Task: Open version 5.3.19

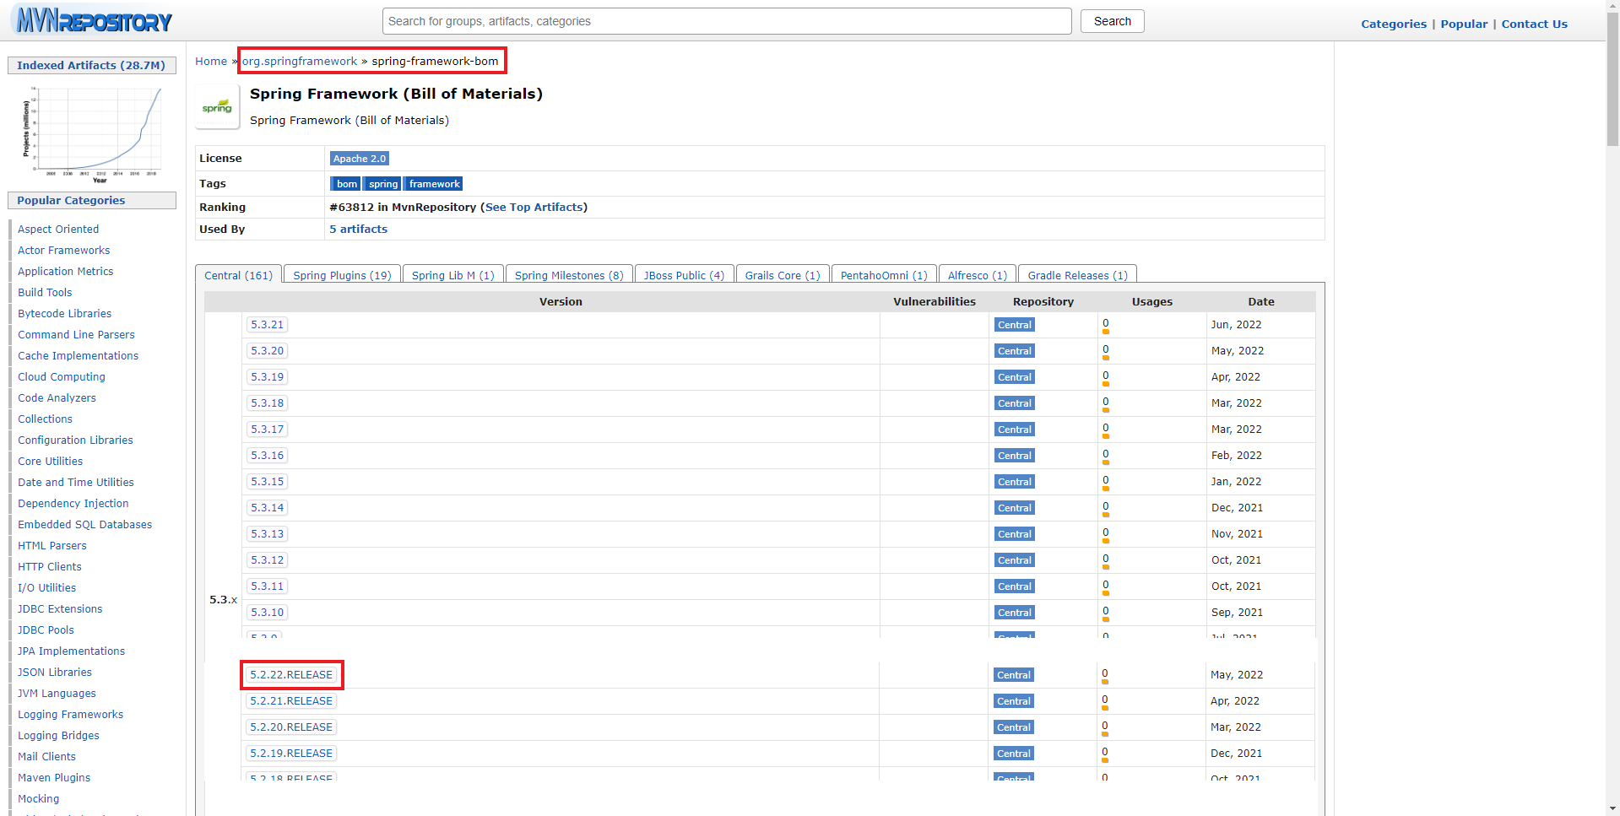Action: [267, 377]
